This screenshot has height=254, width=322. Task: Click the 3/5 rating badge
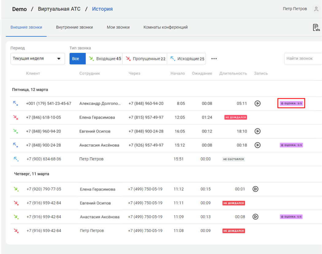291,104
